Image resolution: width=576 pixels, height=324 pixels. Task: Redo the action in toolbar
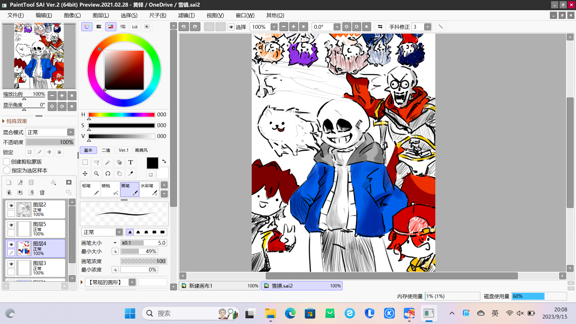click(x=195, y=27)
